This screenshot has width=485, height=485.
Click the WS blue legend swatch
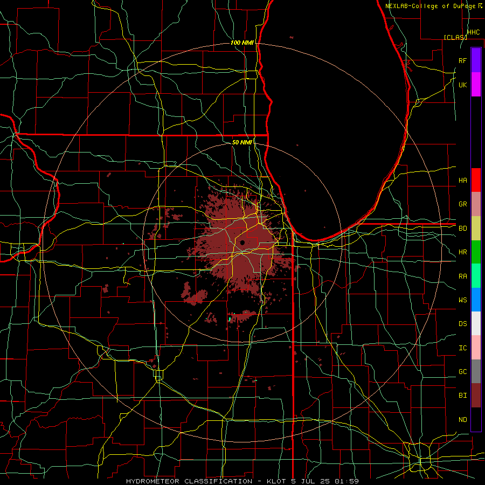[x=476, y=300]
